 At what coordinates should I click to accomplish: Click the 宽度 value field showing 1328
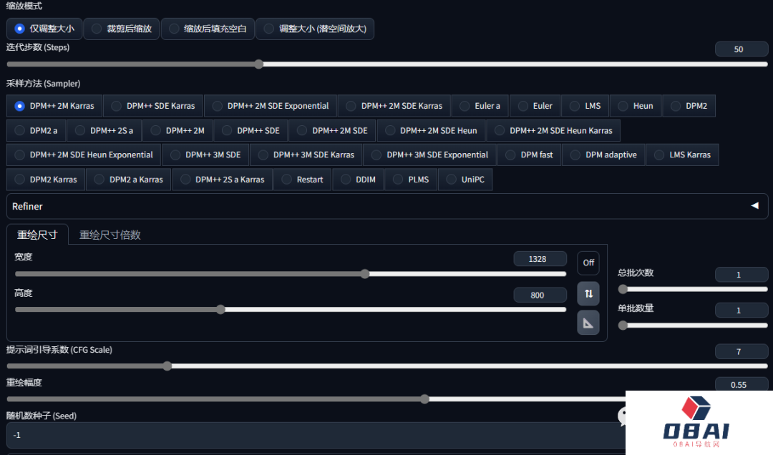click(540, 259)
